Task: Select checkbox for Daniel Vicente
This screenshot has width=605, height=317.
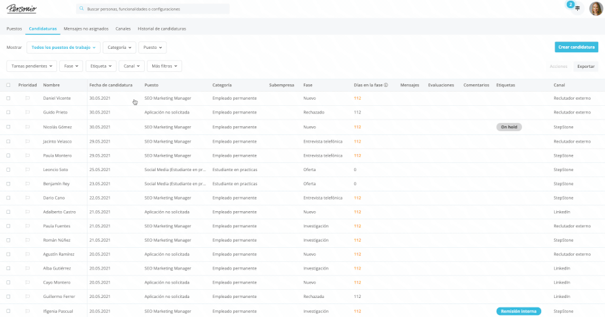Action: tap(8, 98)
